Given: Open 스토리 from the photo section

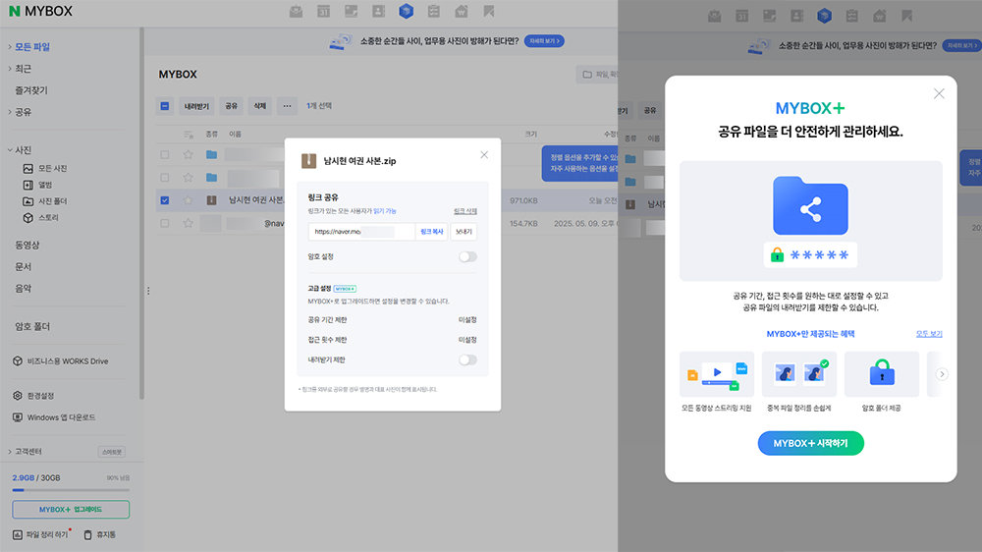Looking at the screenshot, I should click(x=48, y=217).
